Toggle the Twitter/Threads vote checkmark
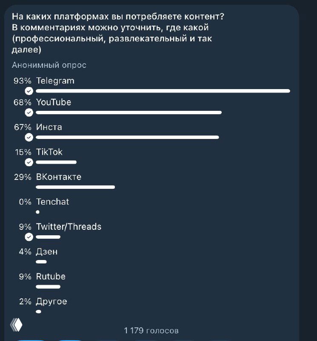This screenshot has width=317, height=341. pos(29,237)
